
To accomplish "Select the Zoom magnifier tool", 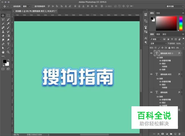I will 8,52.
